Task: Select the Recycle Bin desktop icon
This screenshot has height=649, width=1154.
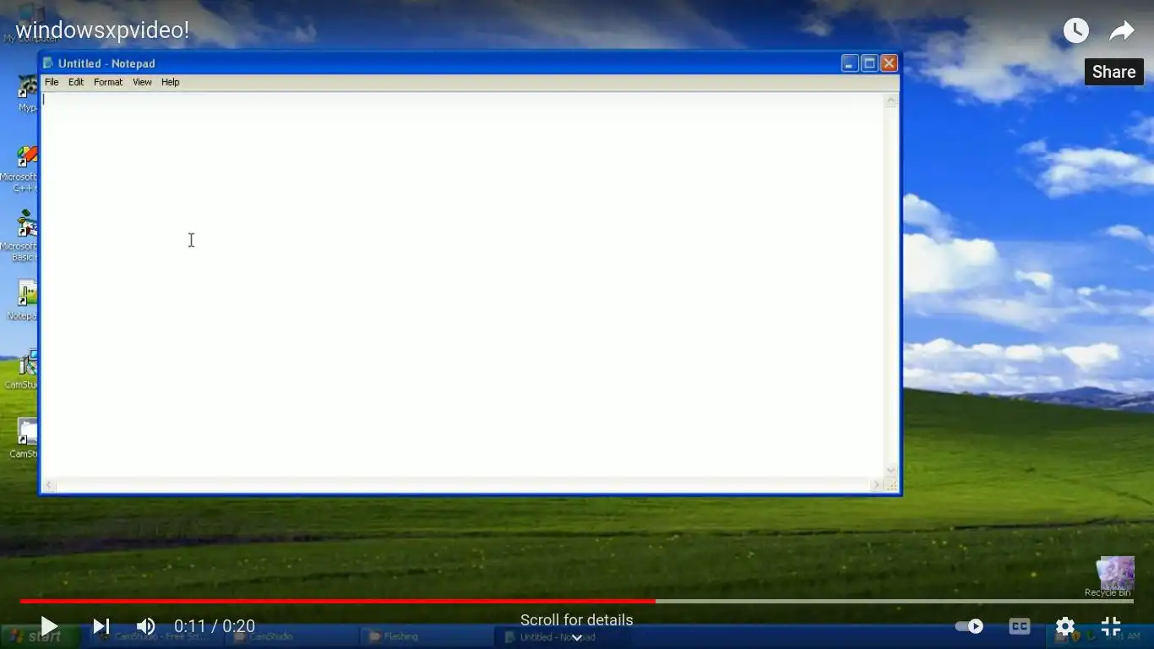Action: click(x=1113, y=576)
